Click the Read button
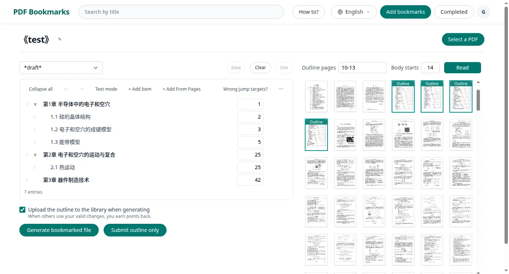 (462, 68)
